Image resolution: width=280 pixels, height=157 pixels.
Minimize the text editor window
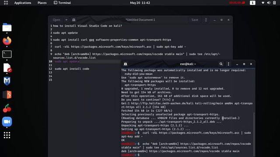pyautogui.click(x=215, y=20)
